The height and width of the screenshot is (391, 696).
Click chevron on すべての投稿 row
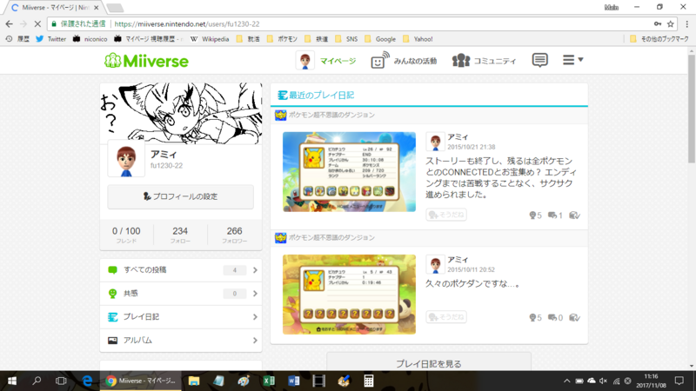pos(255,270)
